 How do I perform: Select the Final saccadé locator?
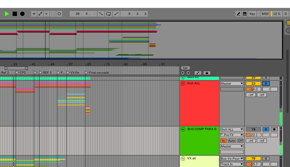coord(97,73)
